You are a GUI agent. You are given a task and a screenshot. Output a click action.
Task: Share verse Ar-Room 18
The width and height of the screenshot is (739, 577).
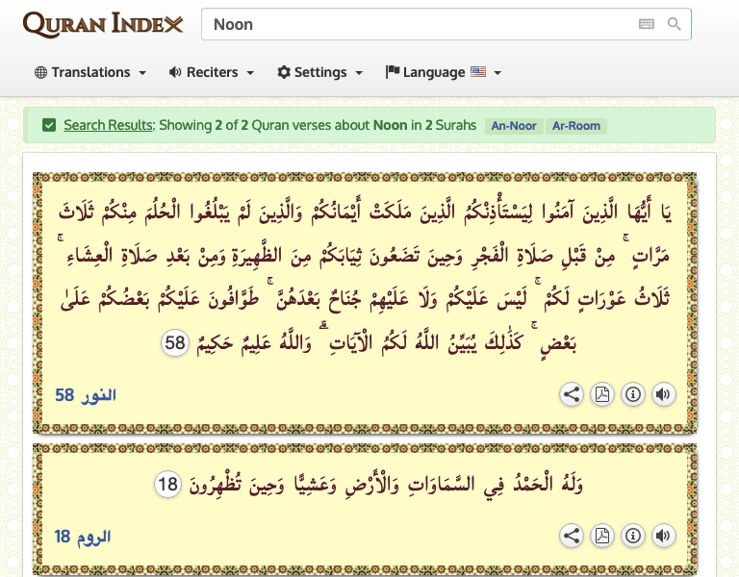pos(571,536)
